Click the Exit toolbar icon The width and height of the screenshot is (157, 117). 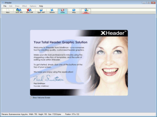(x=86, y=11)
